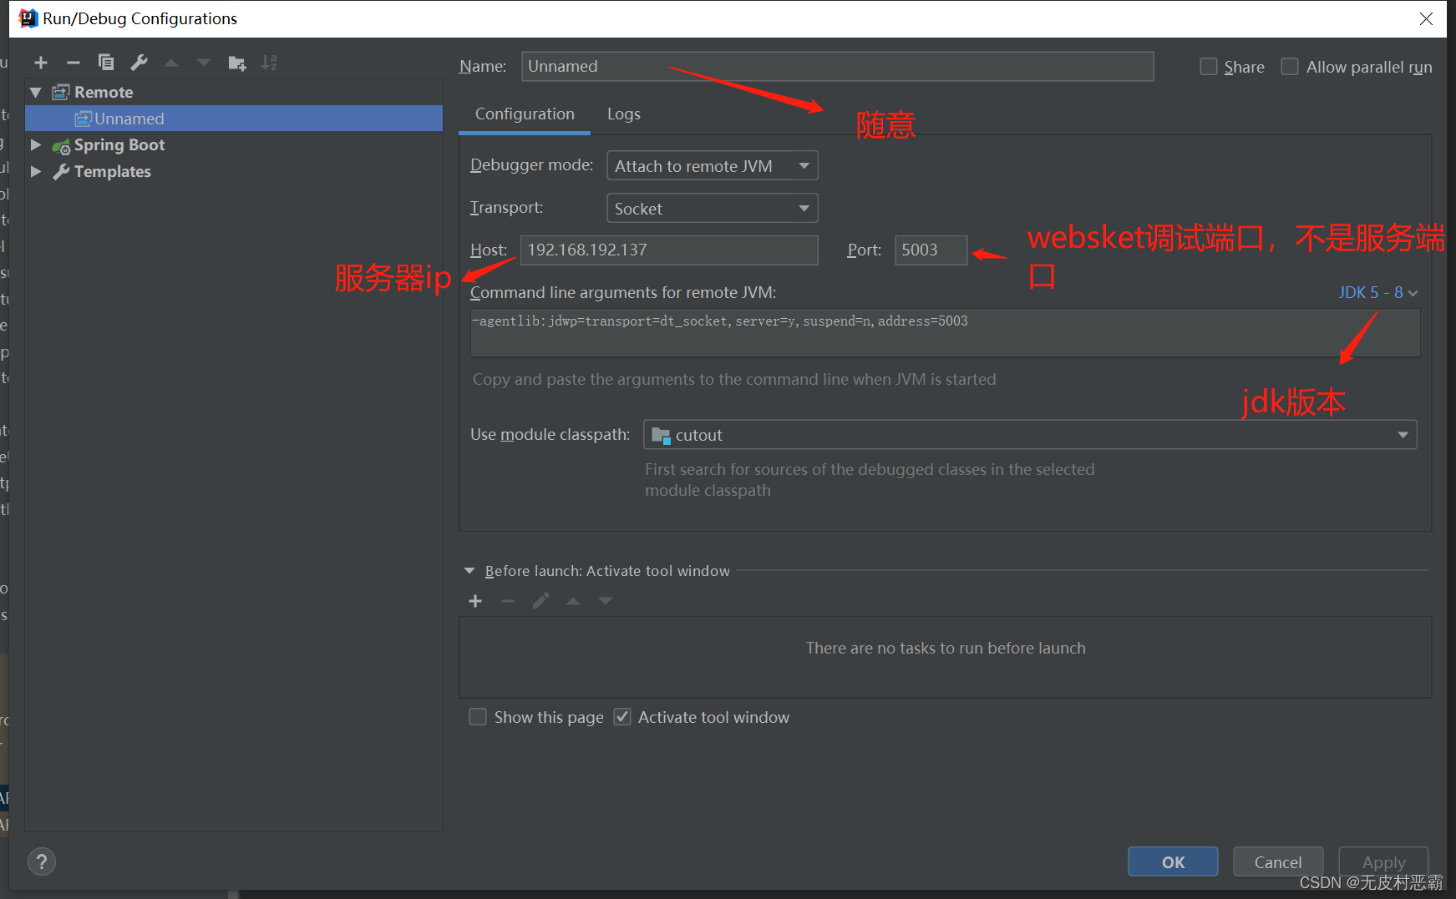The image size is (1456, 899).
Task: Add new configuration with plus icon
Action: click(x=41, y=63)
